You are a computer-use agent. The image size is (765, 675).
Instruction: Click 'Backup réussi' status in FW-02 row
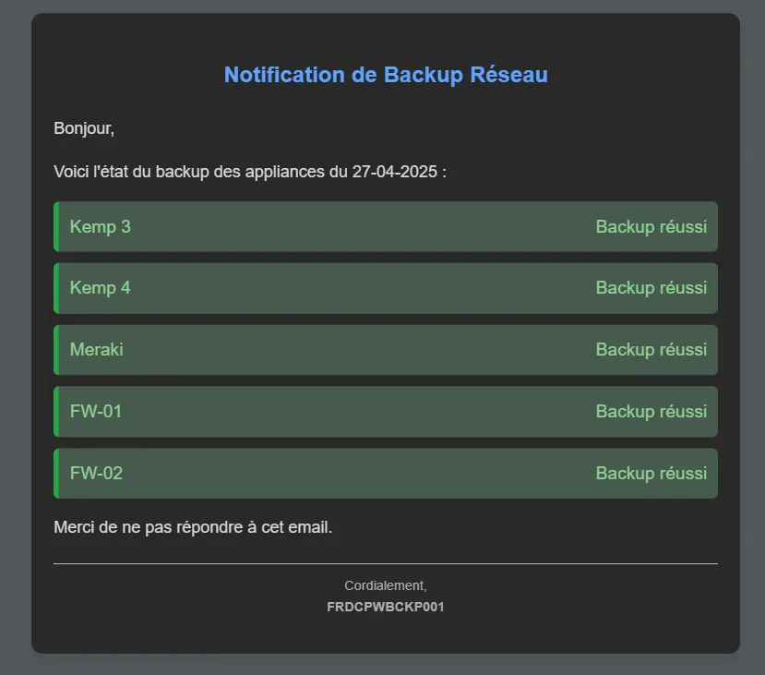[x=651, y=473]
